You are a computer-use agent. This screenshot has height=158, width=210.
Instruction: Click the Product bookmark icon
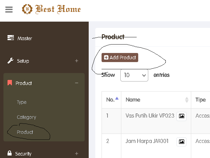(10, 83)
